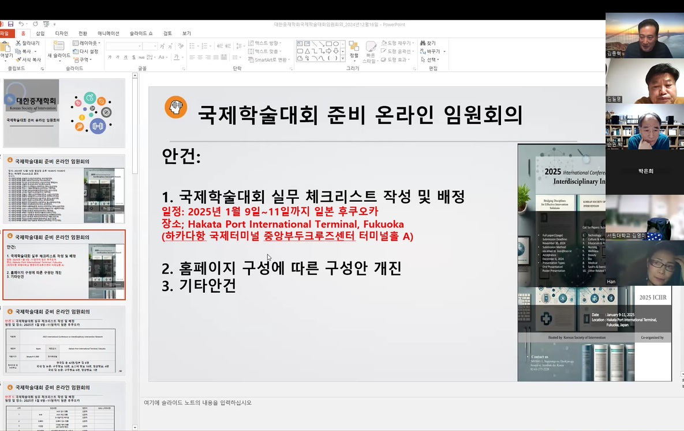Select title slide thumbnail 대한중재학회
Viewport: 684px width, 431px height.
[x=64, y=113]
